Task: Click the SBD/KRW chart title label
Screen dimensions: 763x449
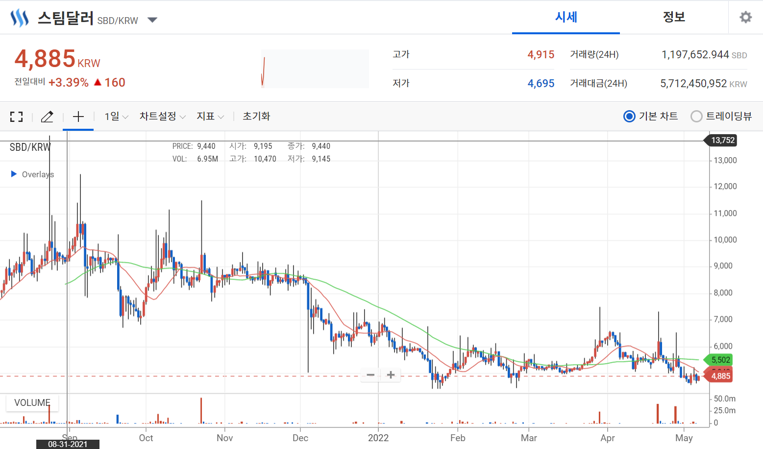Action: coord(30,147)
